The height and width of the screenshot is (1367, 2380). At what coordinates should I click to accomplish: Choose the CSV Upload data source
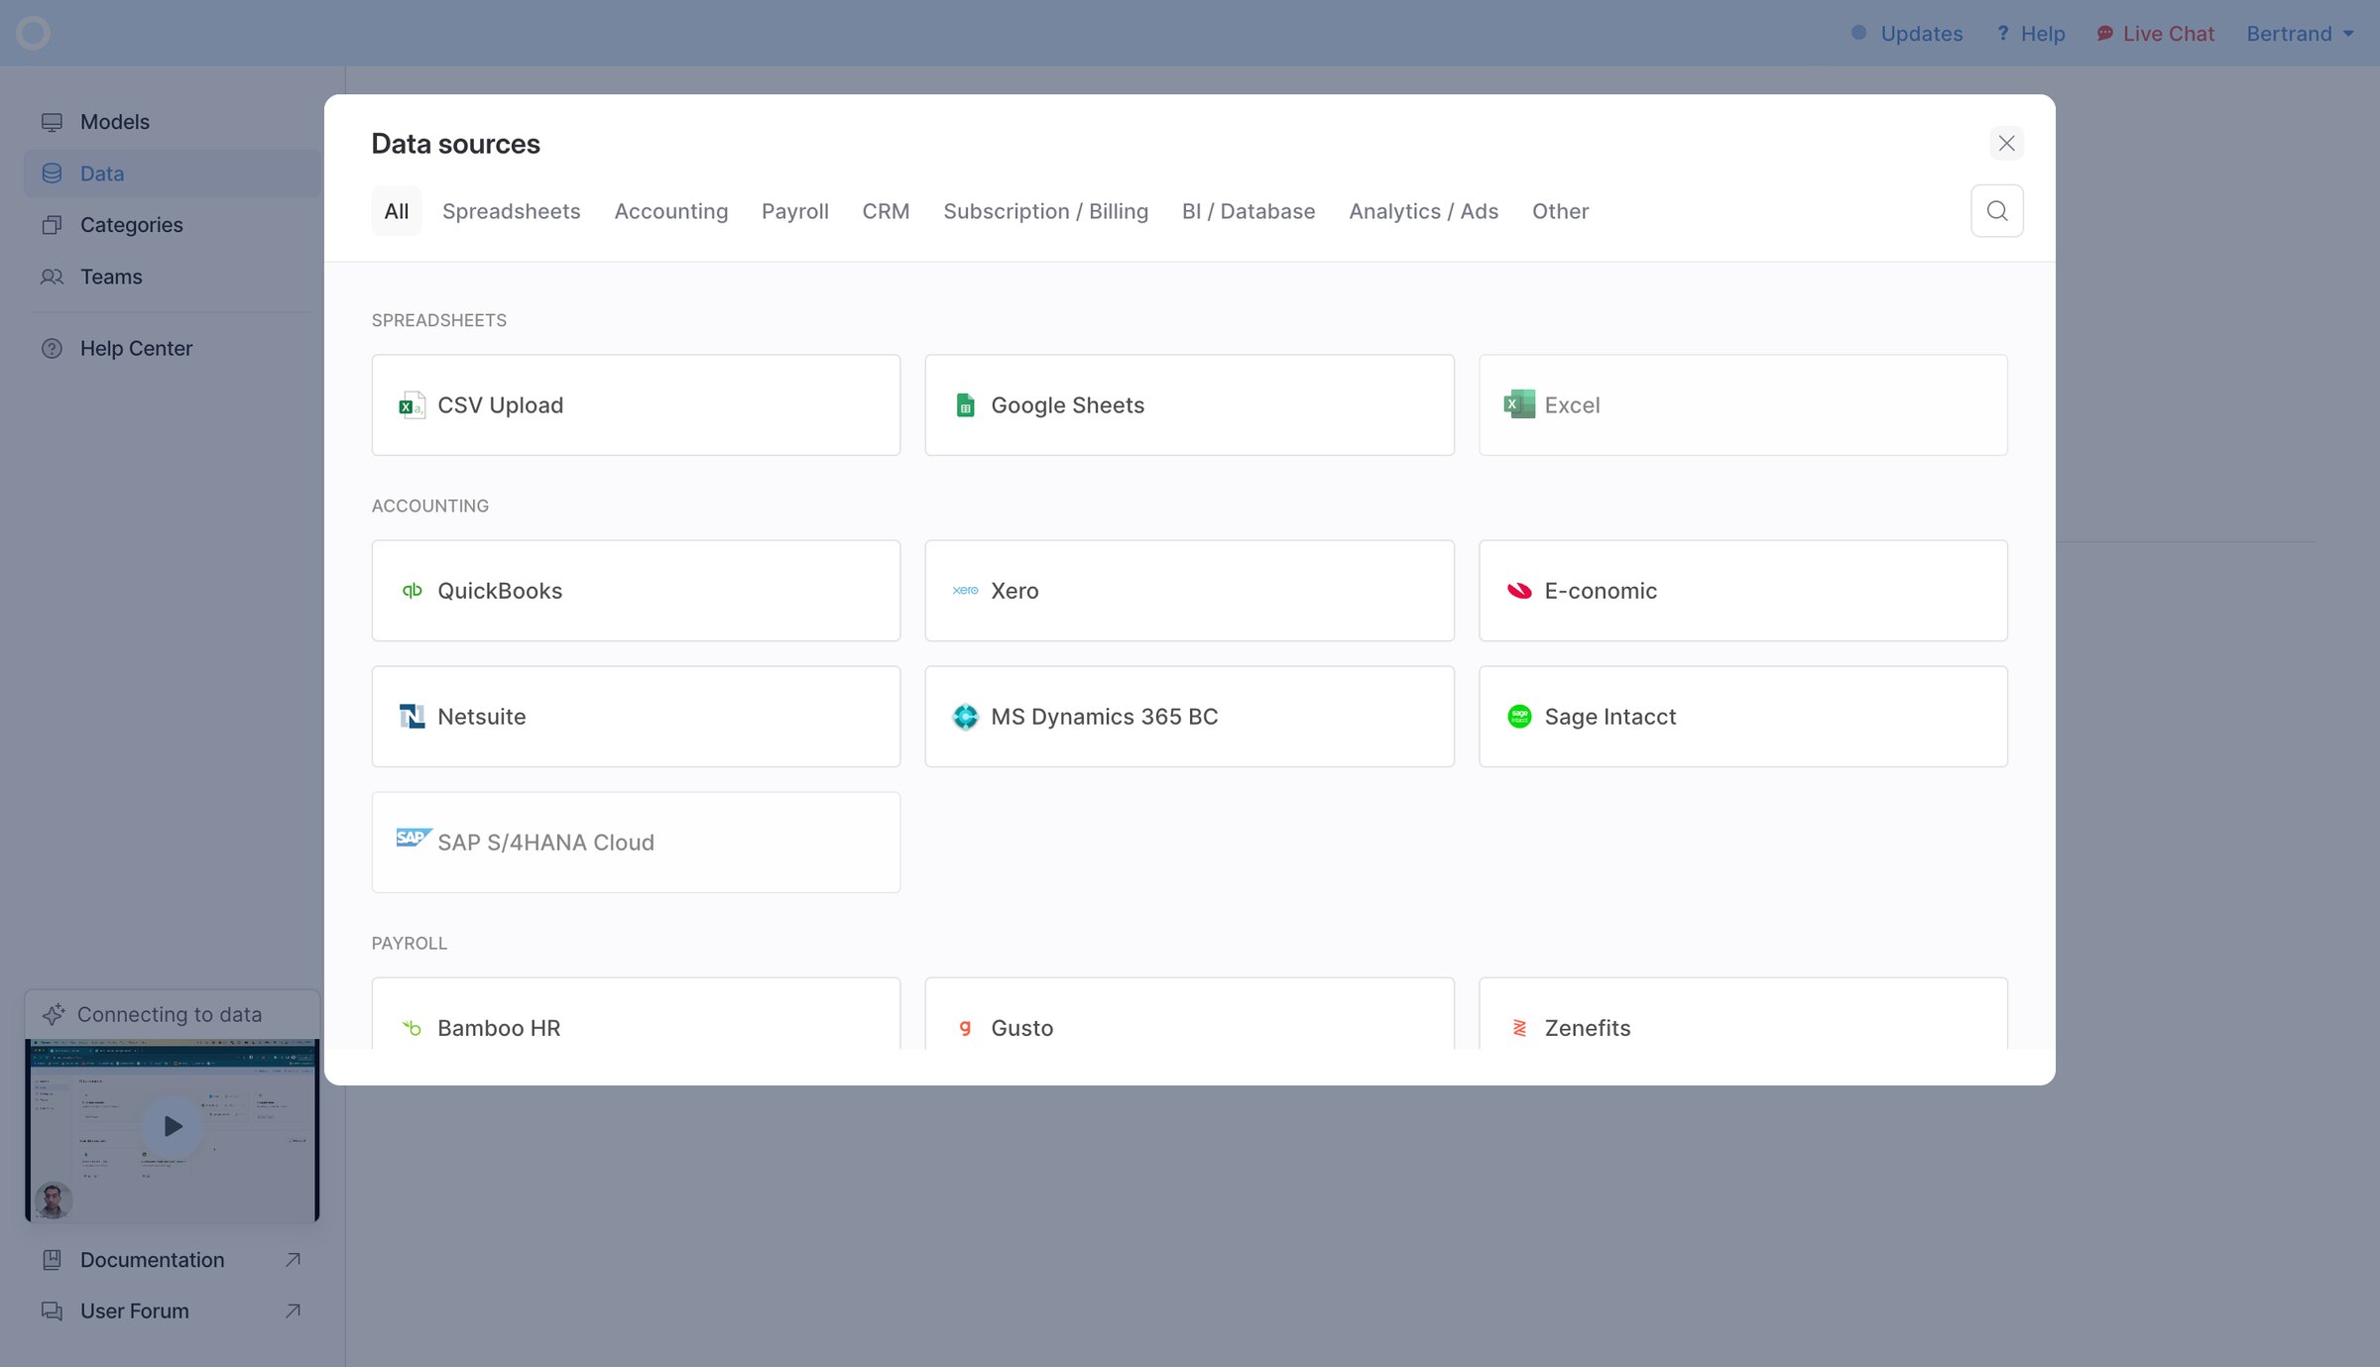[636, 404]
